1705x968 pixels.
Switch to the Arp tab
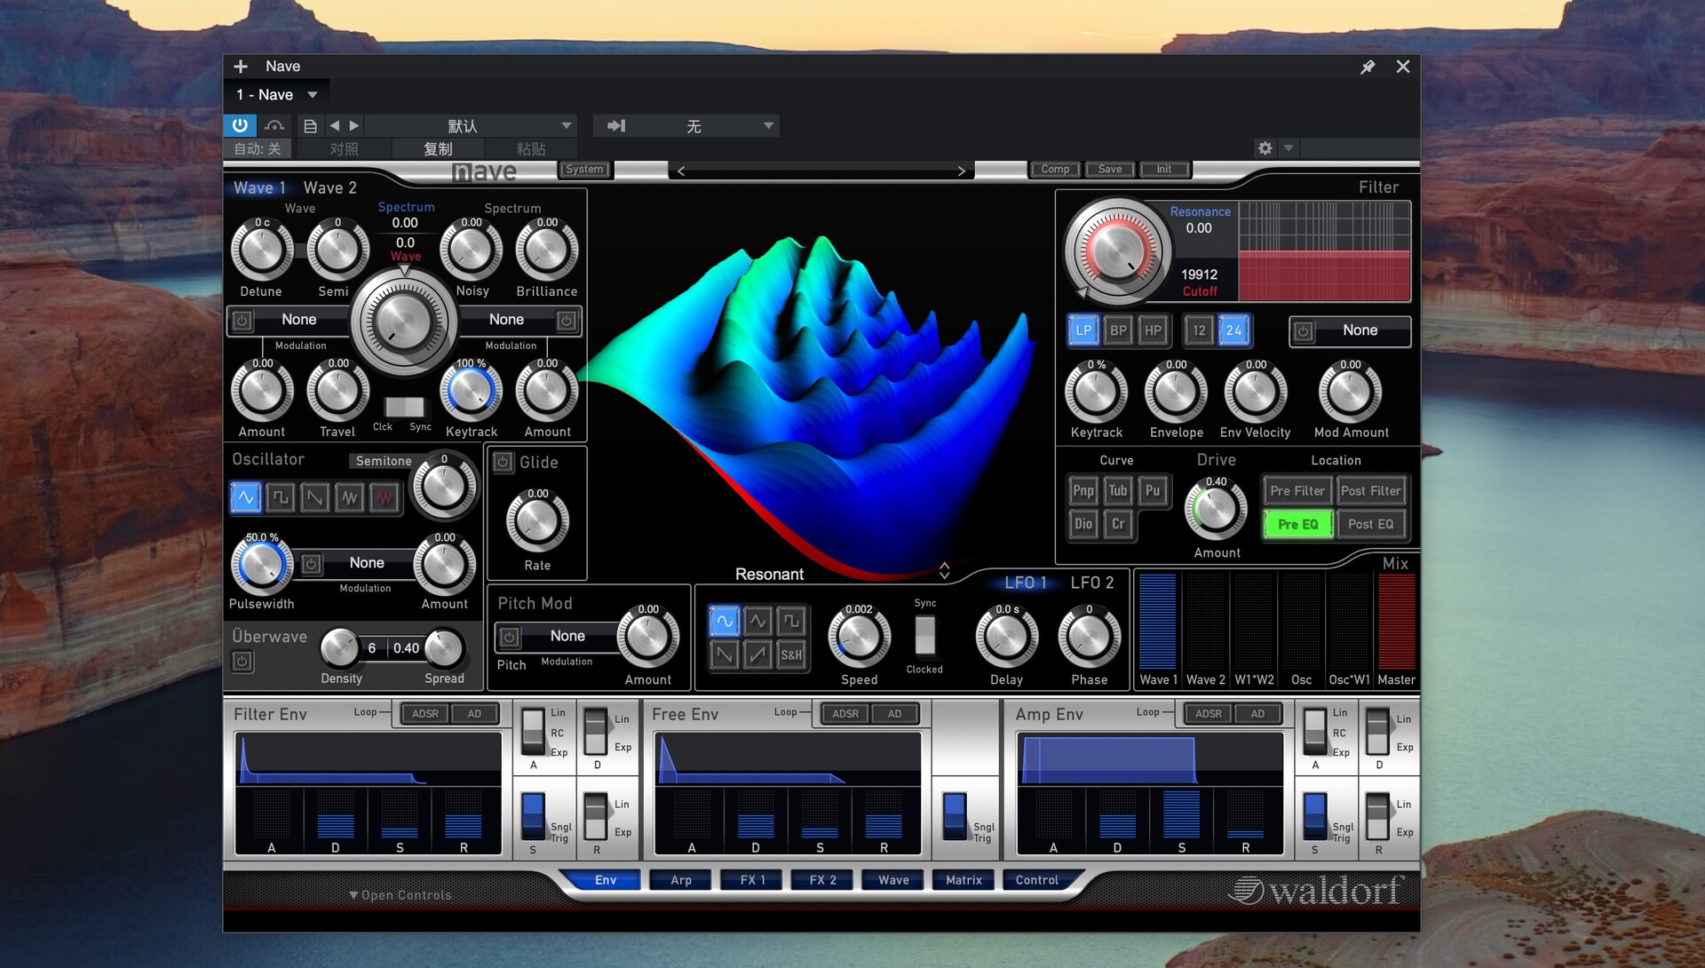pyautogui.click(x=681, y=880)
